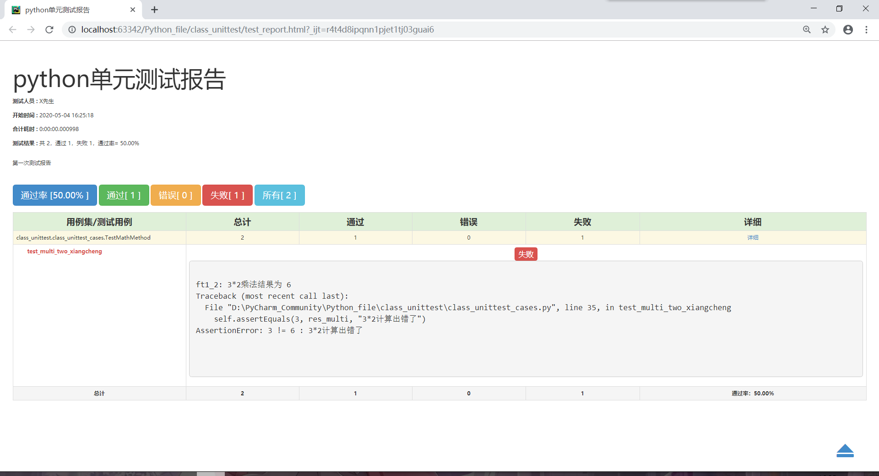The height and width of the screenshot is (476, 879).
Task: Click the File path line in traceback
Action: 468,308
